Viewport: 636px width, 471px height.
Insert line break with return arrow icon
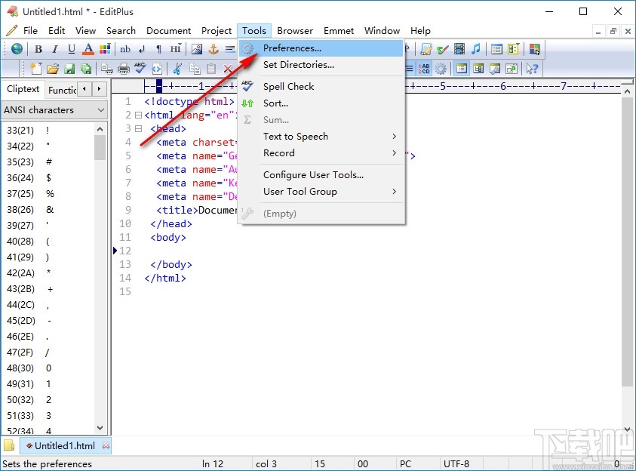pyautogui.click(x=142, y=49)
